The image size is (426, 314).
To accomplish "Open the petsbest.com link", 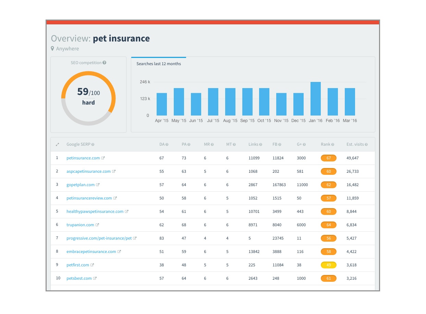I will coord(79,278).
